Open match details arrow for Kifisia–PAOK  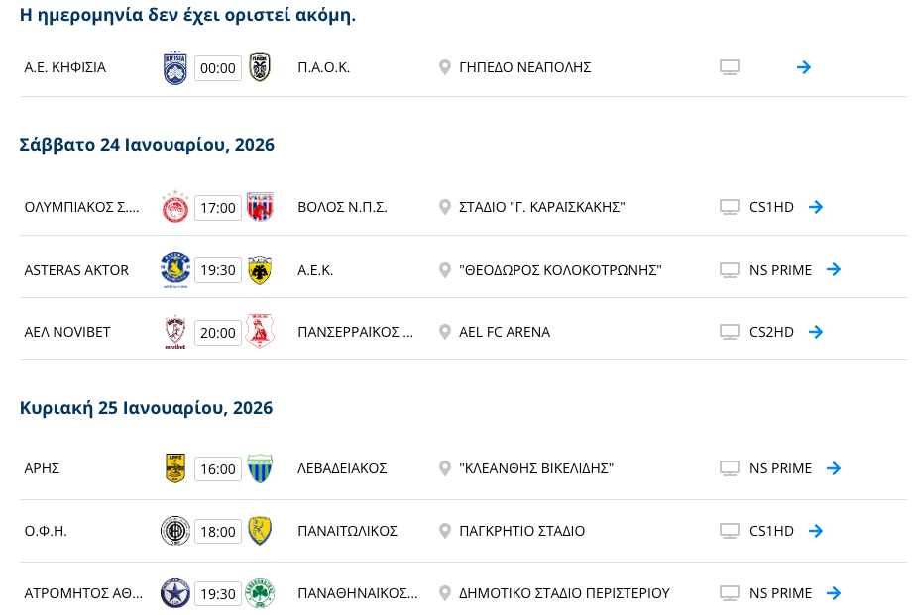pyautogui.click(x=804, y=67)
